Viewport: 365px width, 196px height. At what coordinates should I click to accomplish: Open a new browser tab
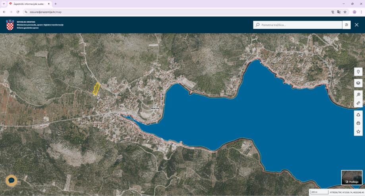coord(56,4)
